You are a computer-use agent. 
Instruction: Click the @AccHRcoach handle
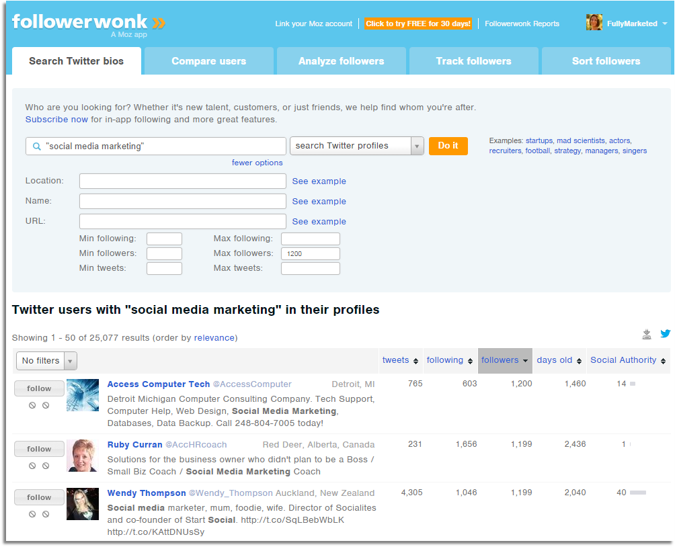(196, 445)
